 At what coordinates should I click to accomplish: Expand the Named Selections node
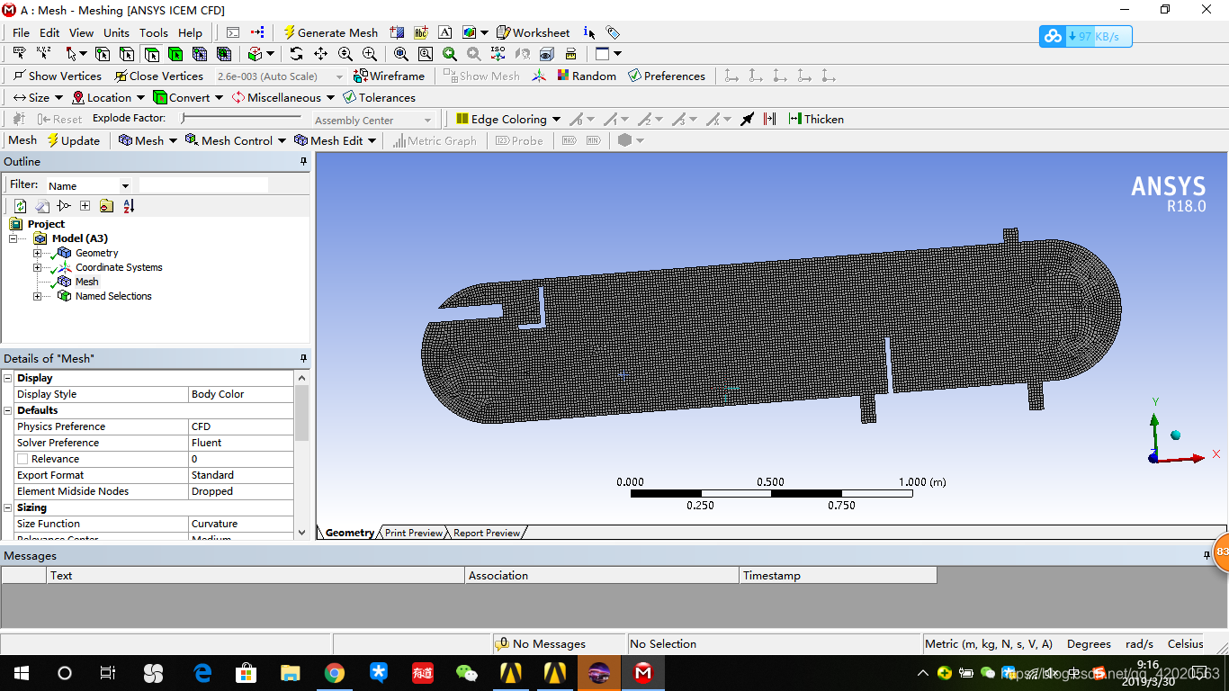coord(37,296)
